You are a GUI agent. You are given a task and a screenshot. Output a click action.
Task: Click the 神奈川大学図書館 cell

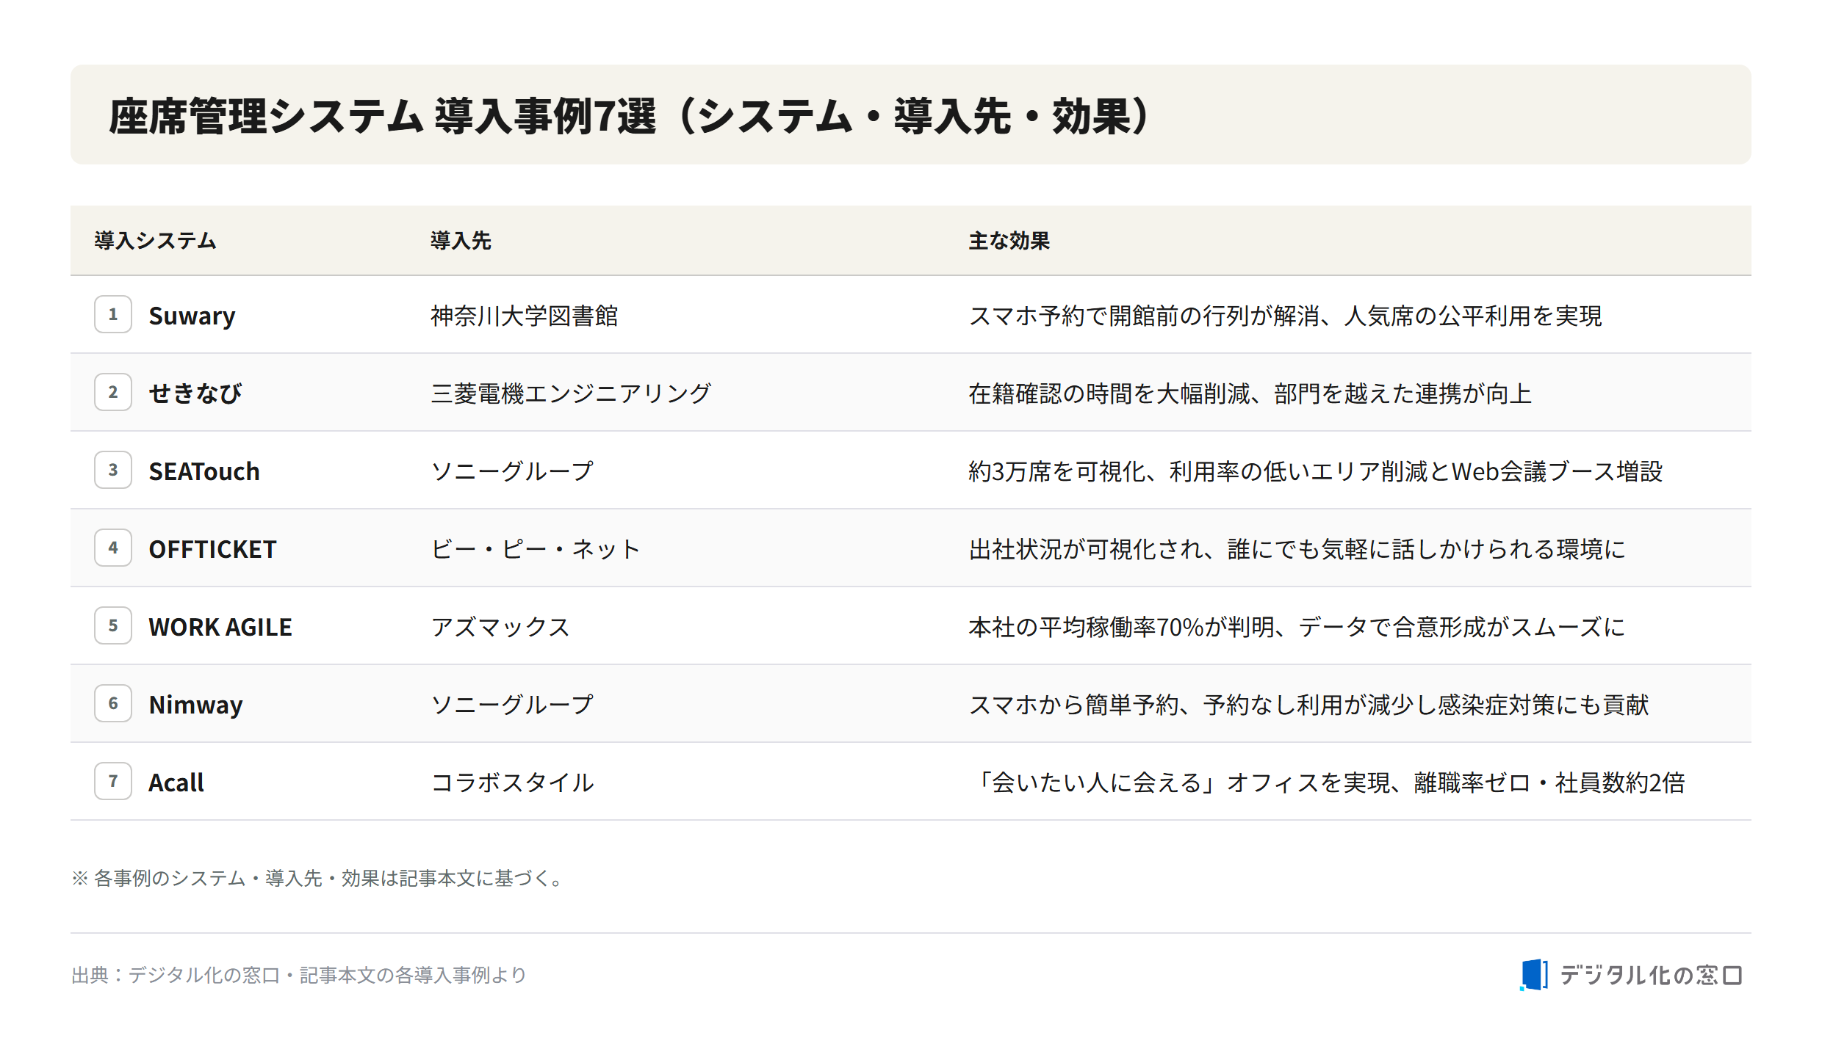pyautogui.click(x=525, y=316)
